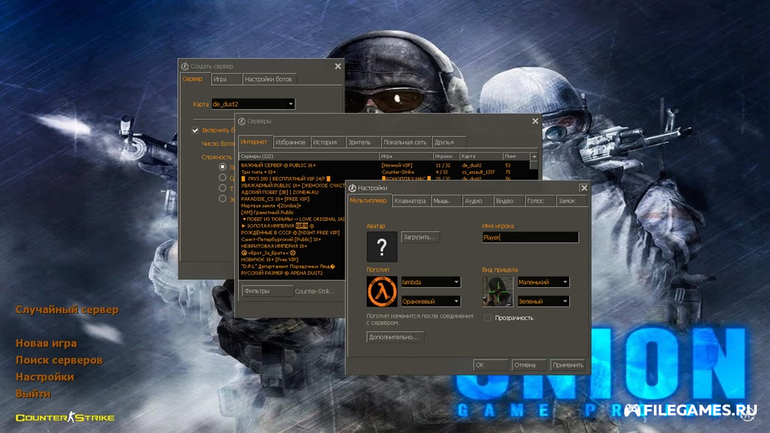Image resolution: width=770 pixels, height=433 pixels.
Task: Open the Маленький crosshair size dropdown
Action: point(543,282)
